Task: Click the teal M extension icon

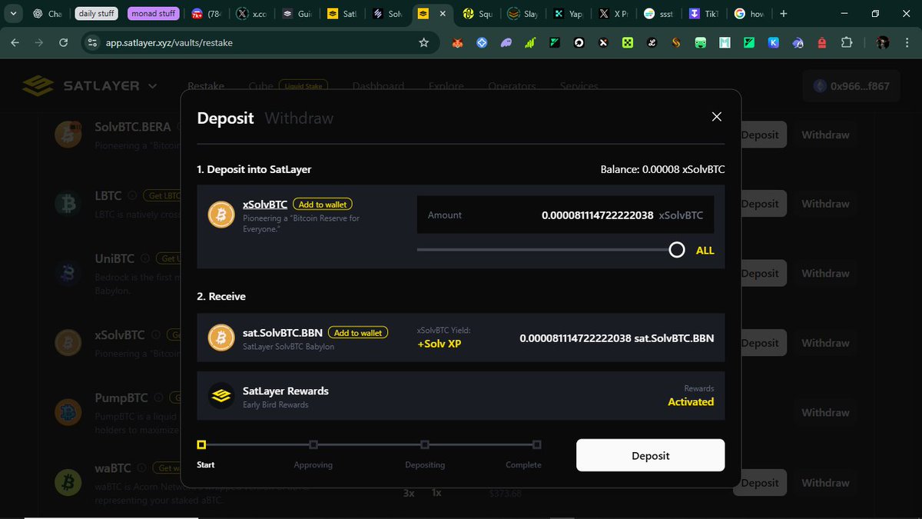Action: (x=724, y=43)
